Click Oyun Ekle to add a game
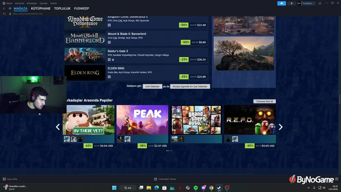Screen dimensions: 341x192 click(x=10, y=179)
